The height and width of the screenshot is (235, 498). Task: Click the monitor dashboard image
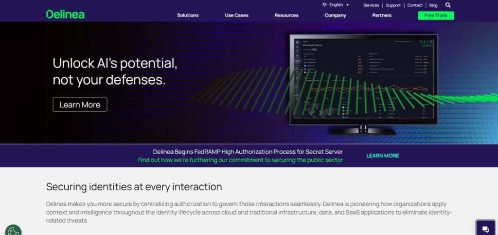tap(364, 85)
